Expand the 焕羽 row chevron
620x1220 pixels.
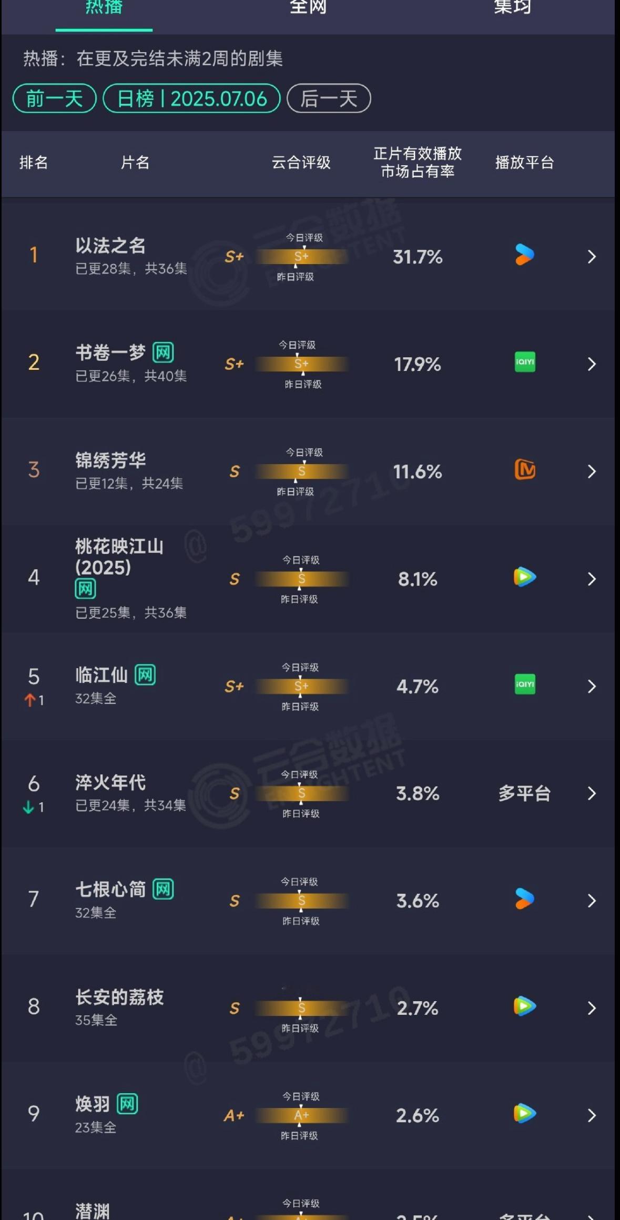coord(592,1115)
